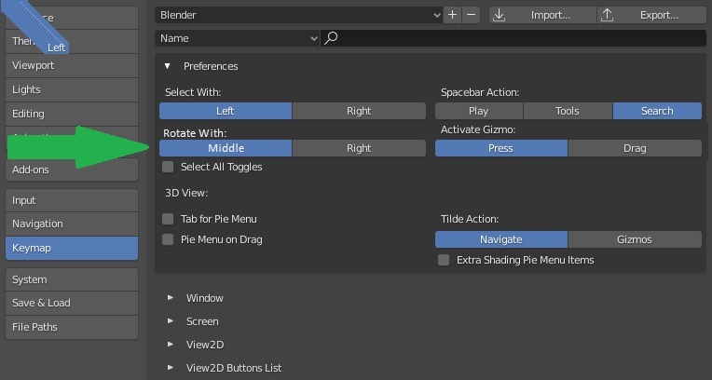Open the Navigation preferences tab
712x380 pixels.
click(72, 224)
